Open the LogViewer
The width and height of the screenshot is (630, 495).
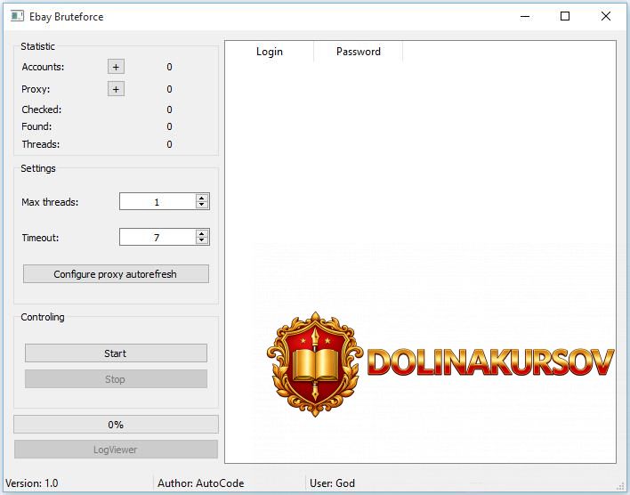click(116, 450)
